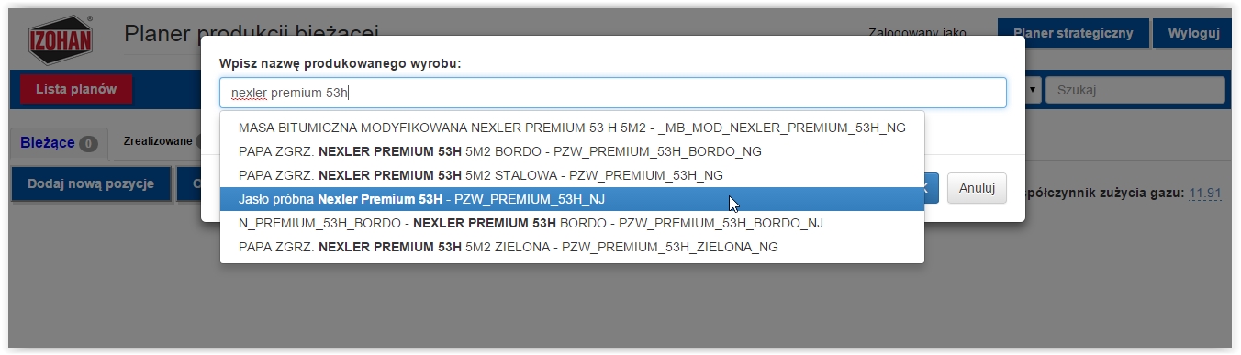Expand the dropdown arrow beside Szukaj
This screenshot has width=1241, height=355.
(x=1033, y=90)
